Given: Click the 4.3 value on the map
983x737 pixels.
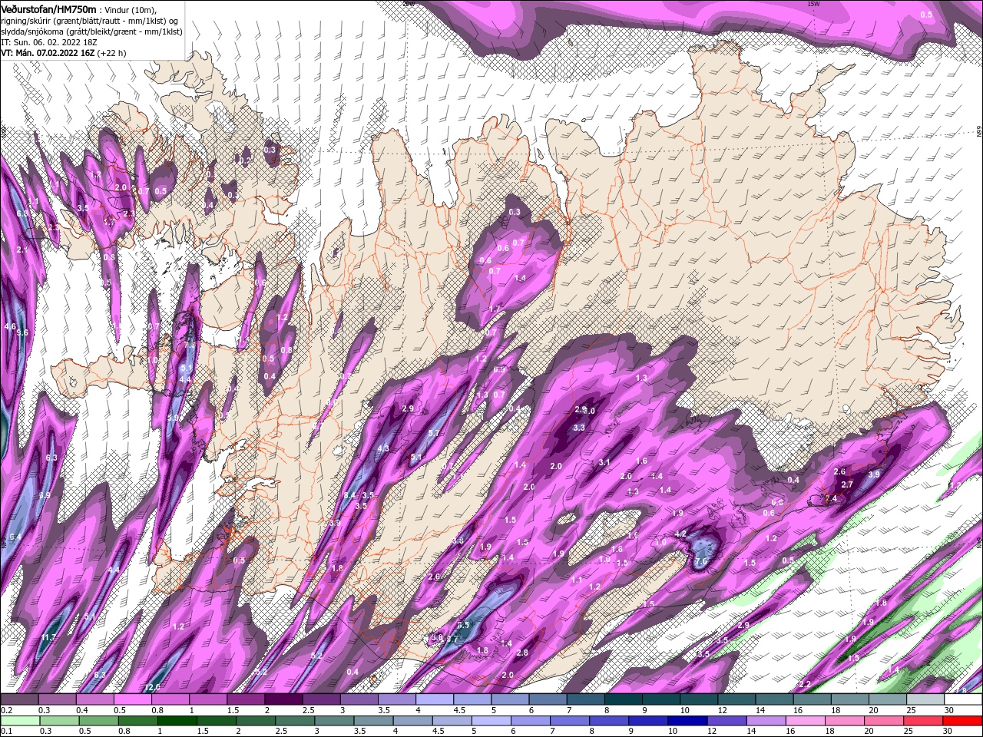Looking at the screenshot, I should (x=383, y=448).
